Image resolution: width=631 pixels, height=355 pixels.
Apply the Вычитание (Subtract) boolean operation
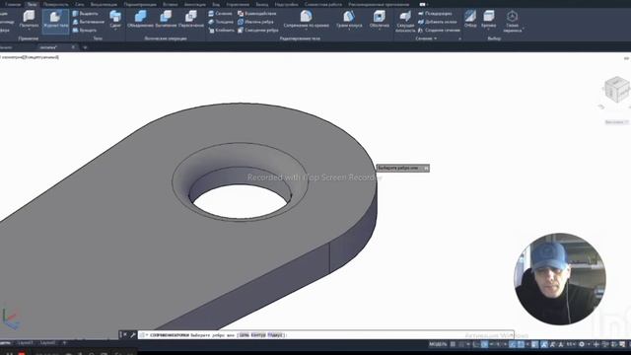pos(166,19)
